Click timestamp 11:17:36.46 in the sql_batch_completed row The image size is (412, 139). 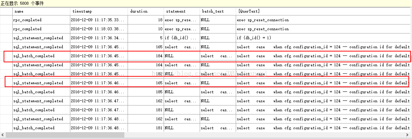coord(97,92)
